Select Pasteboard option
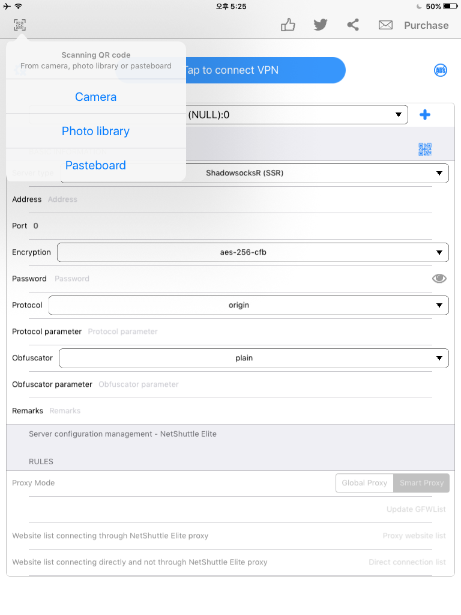461x615 pixels. pos(95,165)
